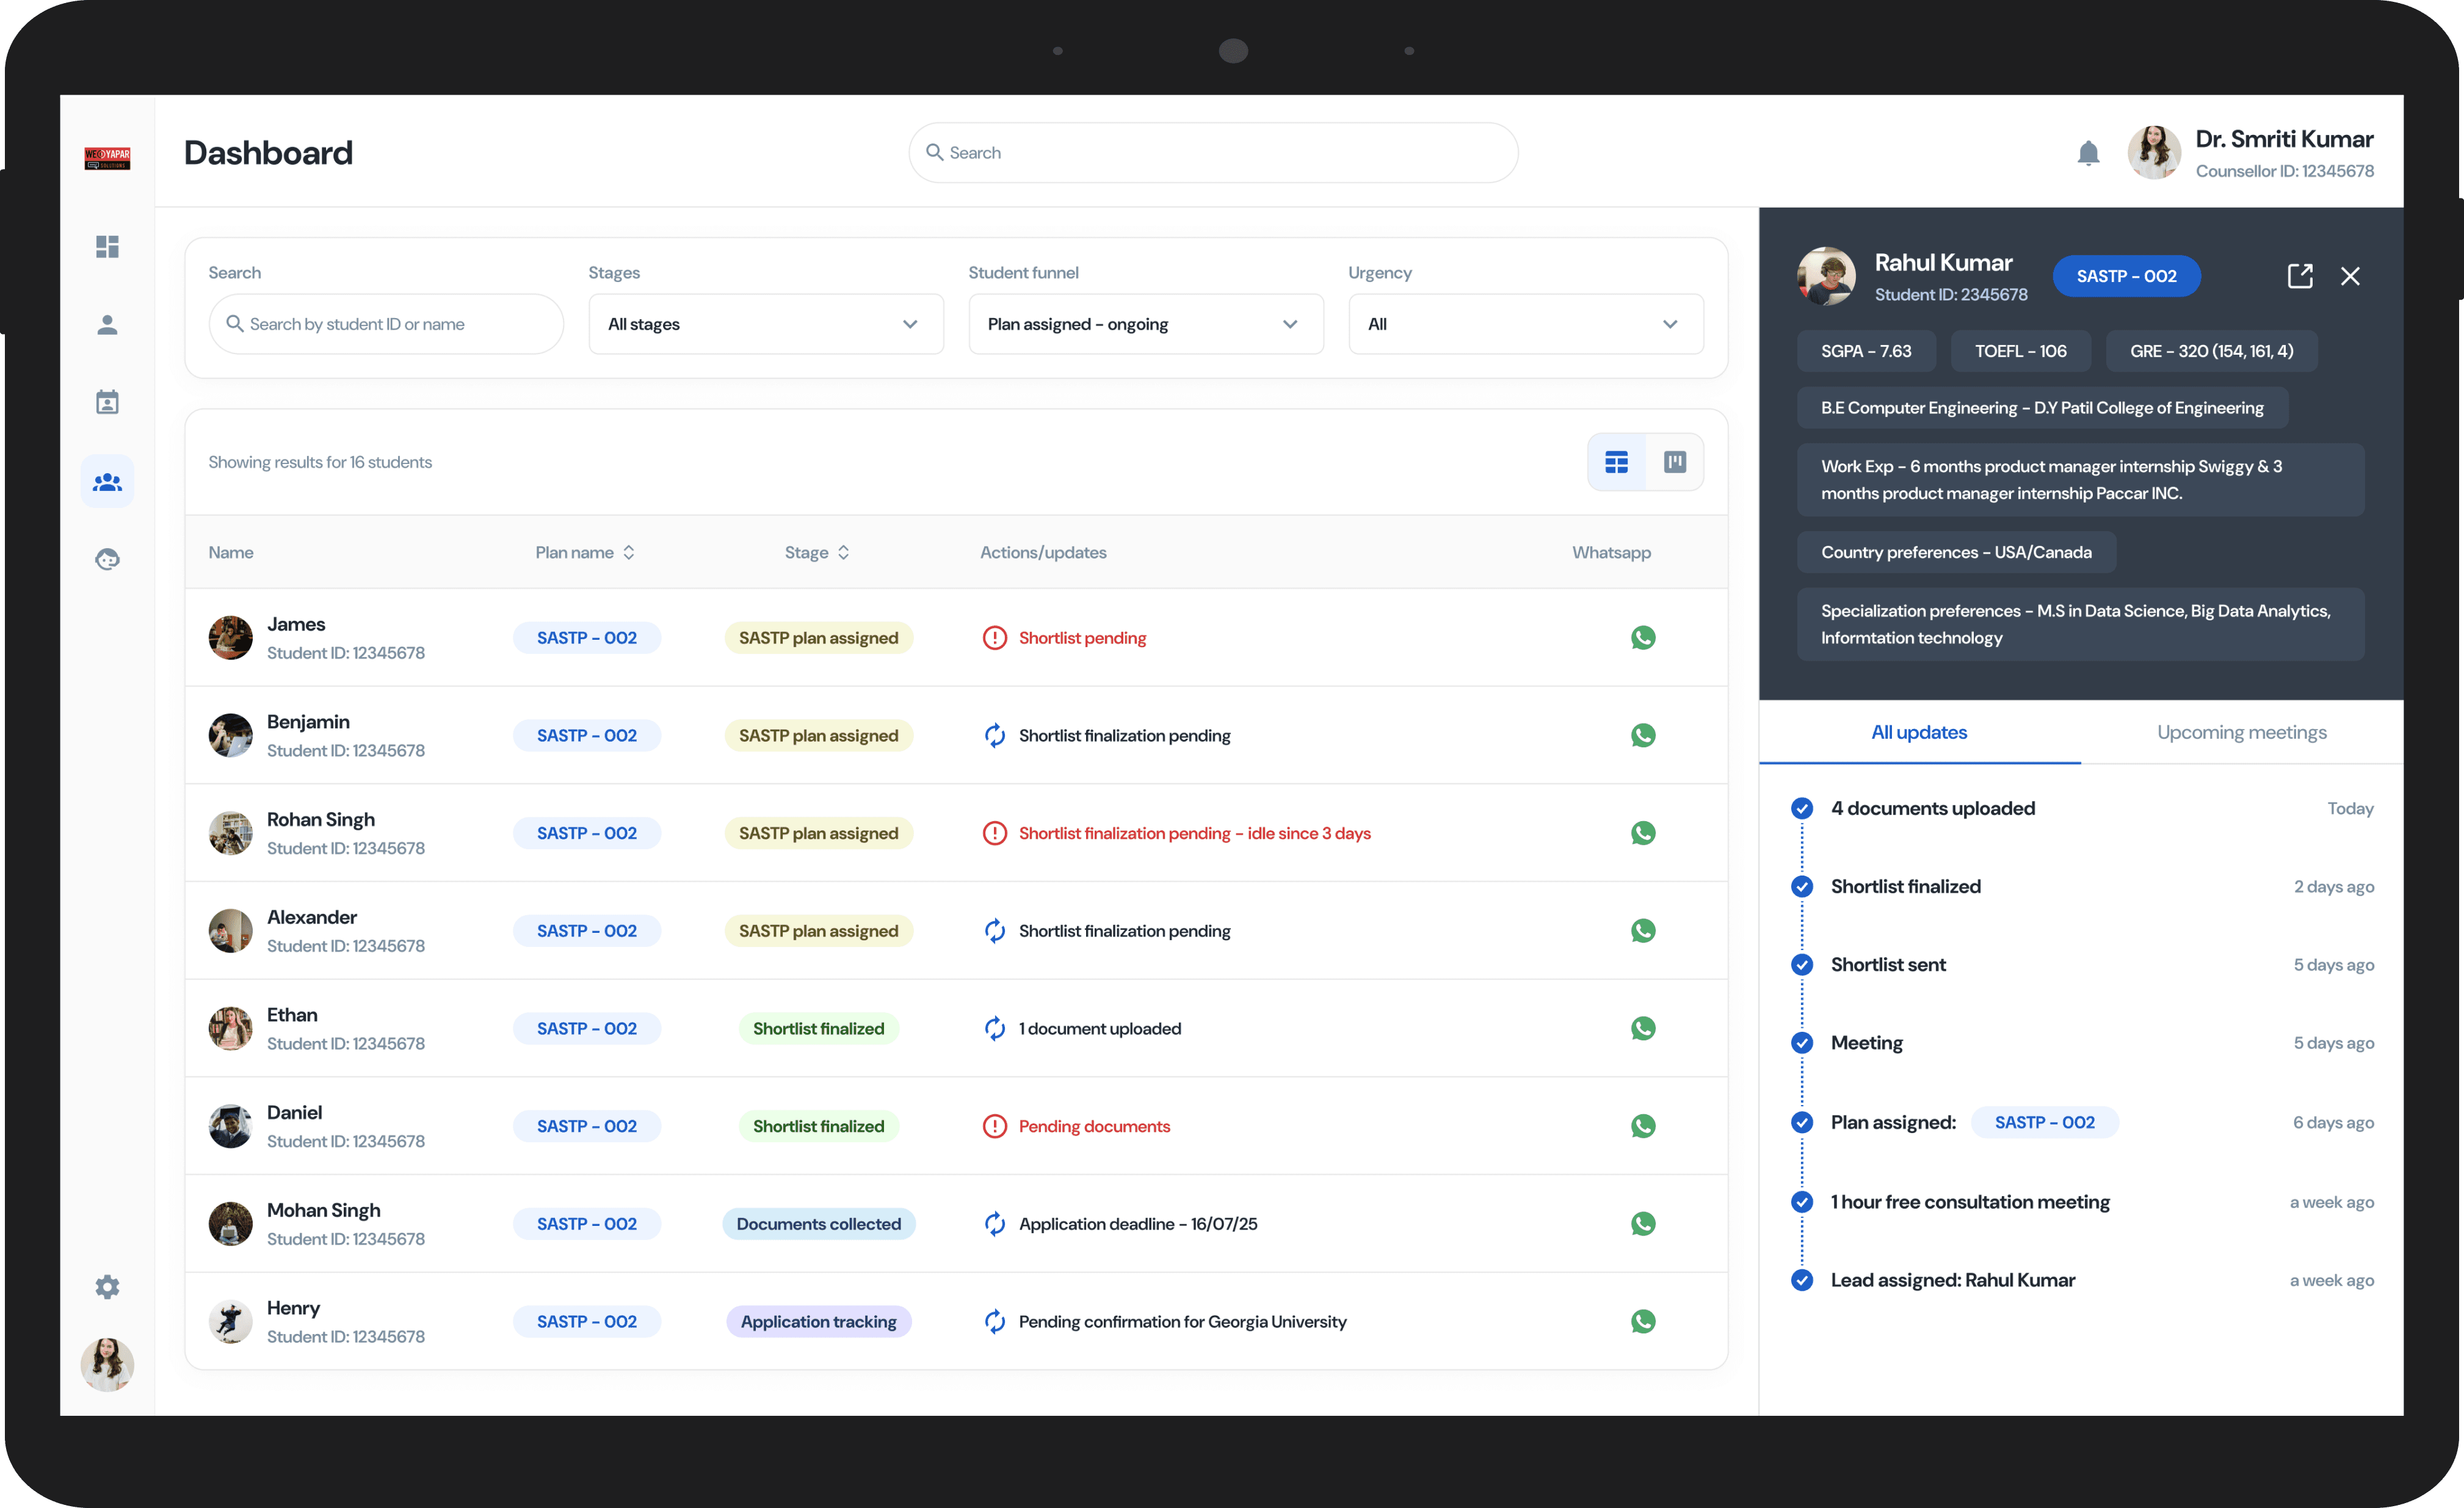Open Rahul Kumar profile in new window
2464x1508 pixels.
[x=2300, y=276]
